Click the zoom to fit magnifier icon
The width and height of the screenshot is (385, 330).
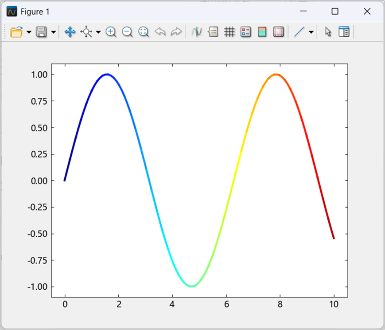[144, 32]
